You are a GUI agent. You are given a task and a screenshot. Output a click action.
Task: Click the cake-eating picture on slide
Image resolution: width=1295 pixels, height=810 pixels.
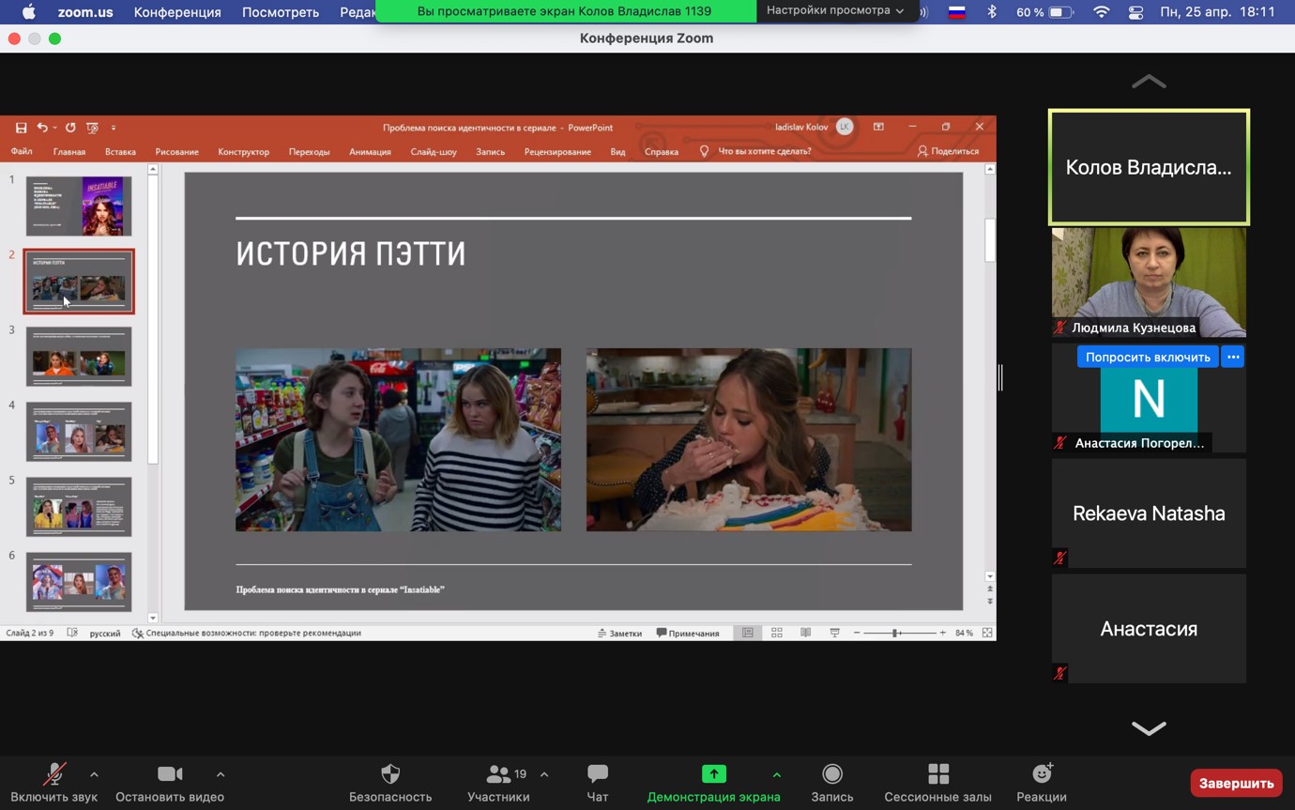[x=749, y=439]
